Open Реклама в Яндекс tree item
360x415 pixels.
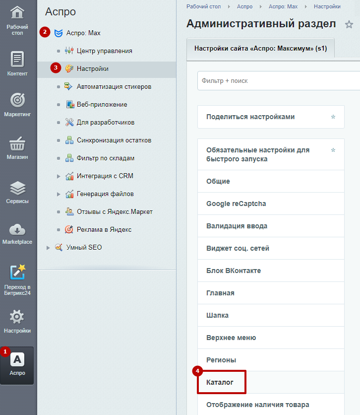pyautogui.click(x=104, y=230)
